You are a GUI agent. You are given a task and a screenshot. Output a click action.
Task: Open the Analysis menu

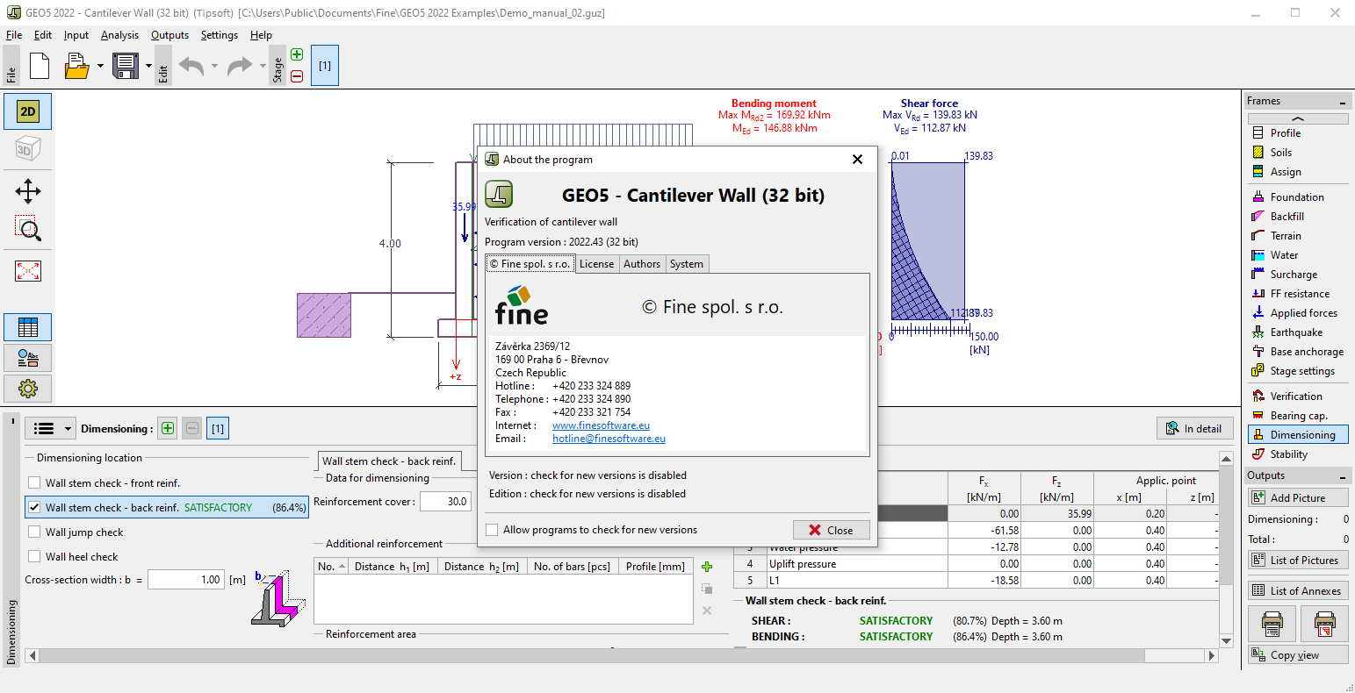[119, 35]
